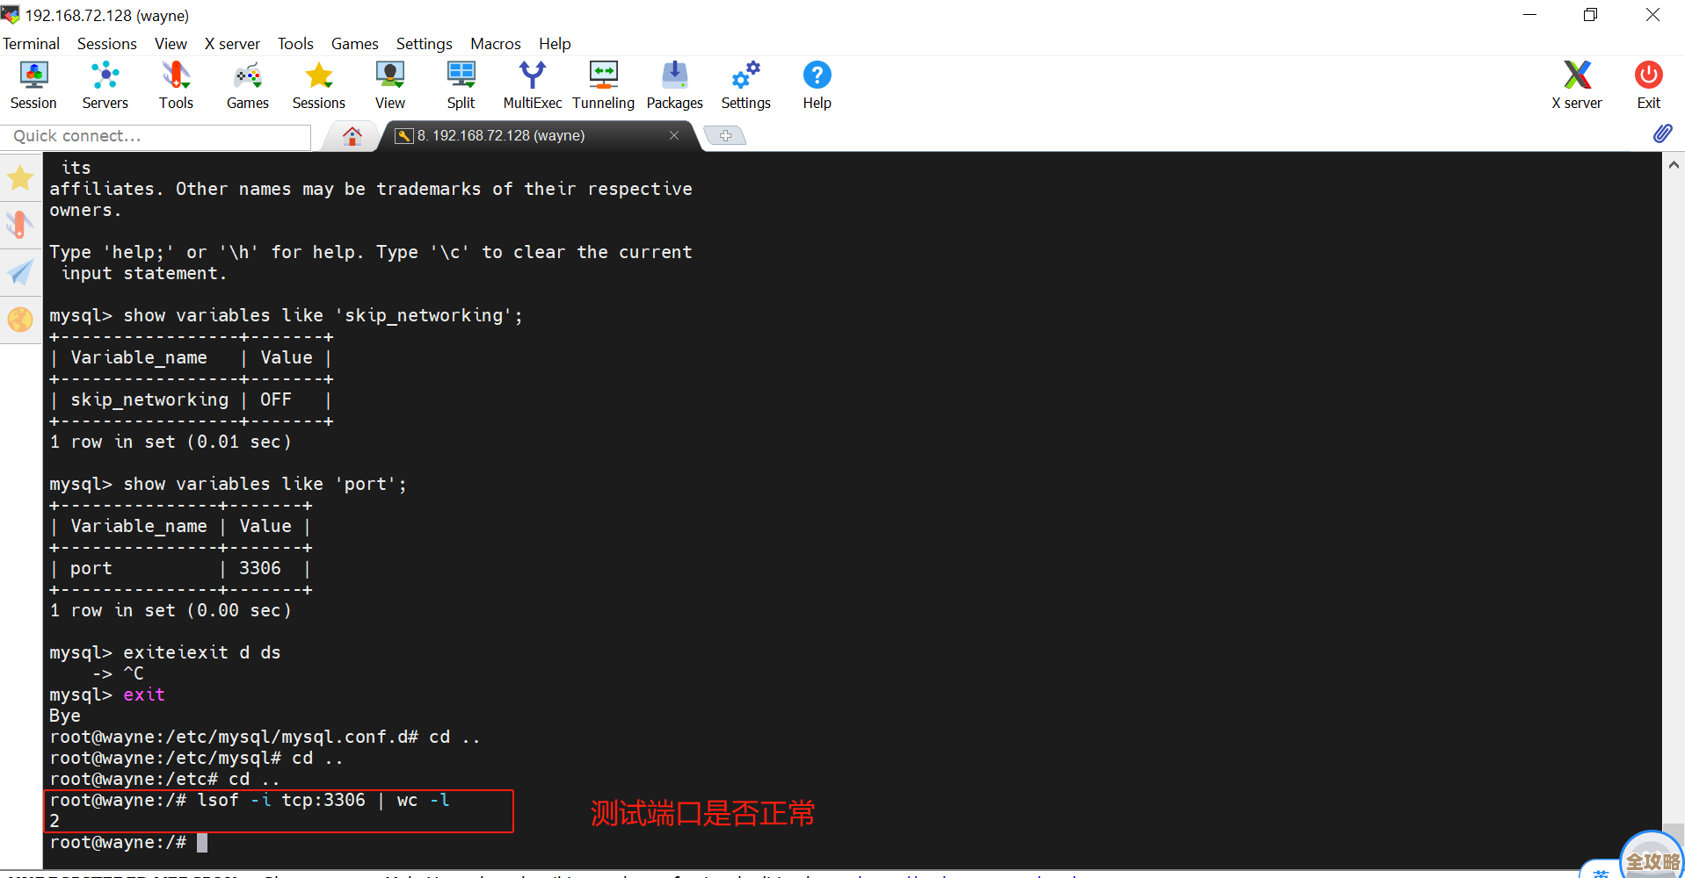Open the Macros sidebar (paper plane icon)

point(20,272)
